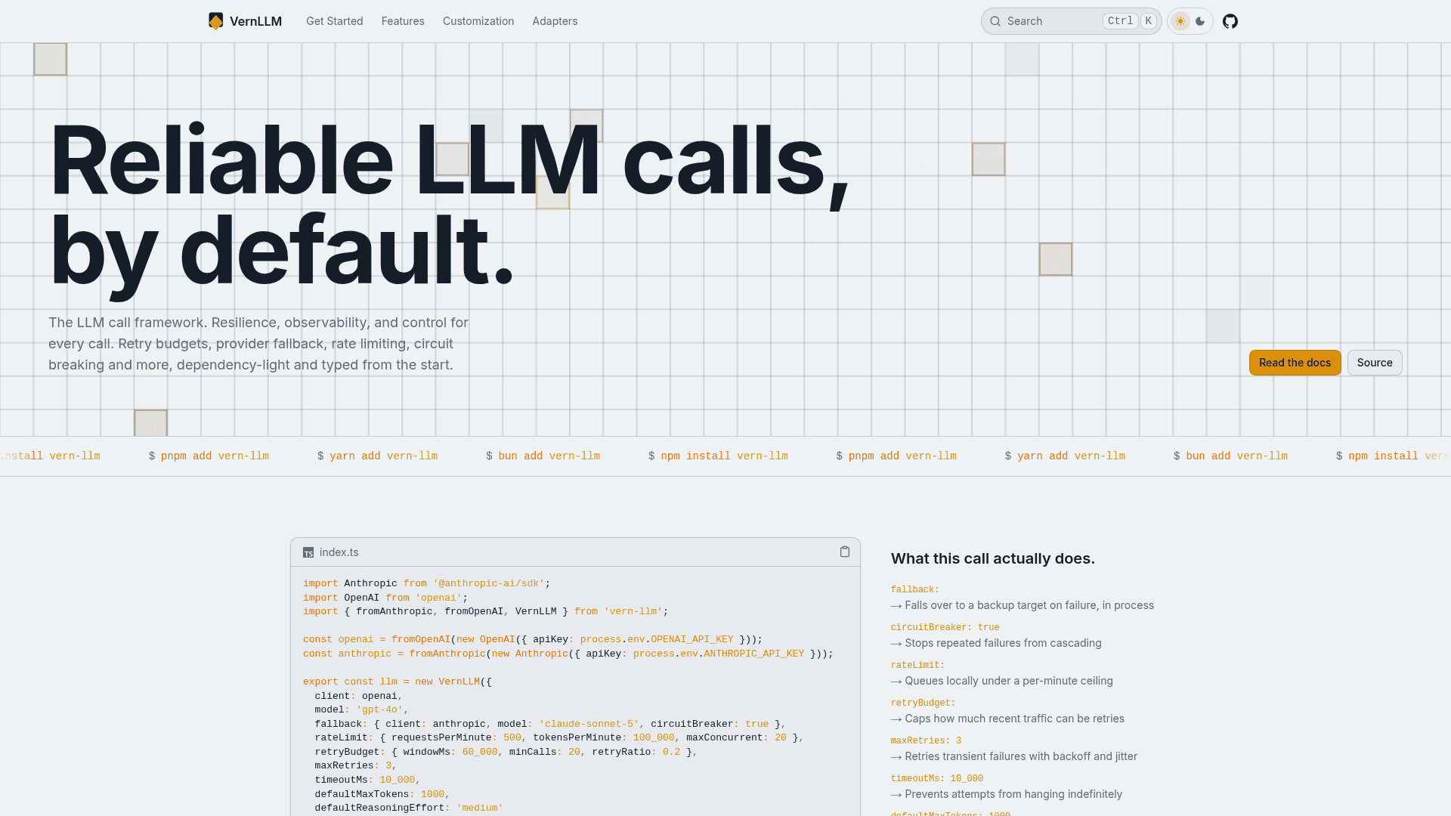Image resolution: width=1451 pixels, height=816 pixels.
Task: Click 'circuitBreaker: true' in the explanation list
Action: (945, 627)
